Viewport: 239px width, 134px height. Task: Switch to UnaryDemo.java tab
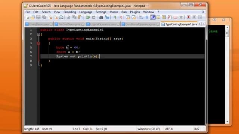(x=39, y=24)
